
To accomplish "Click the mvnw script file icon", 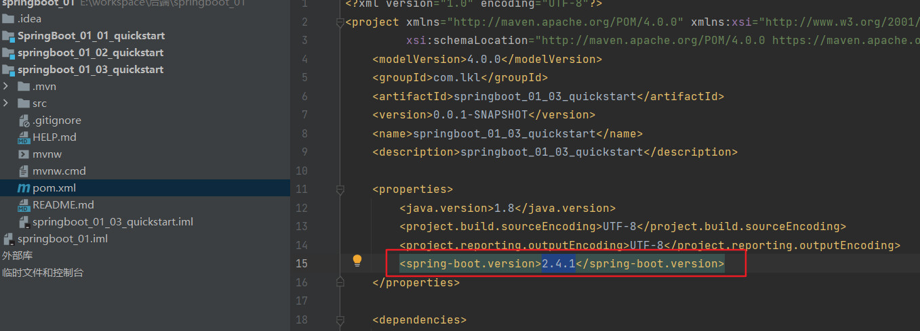I will [24, 154].
